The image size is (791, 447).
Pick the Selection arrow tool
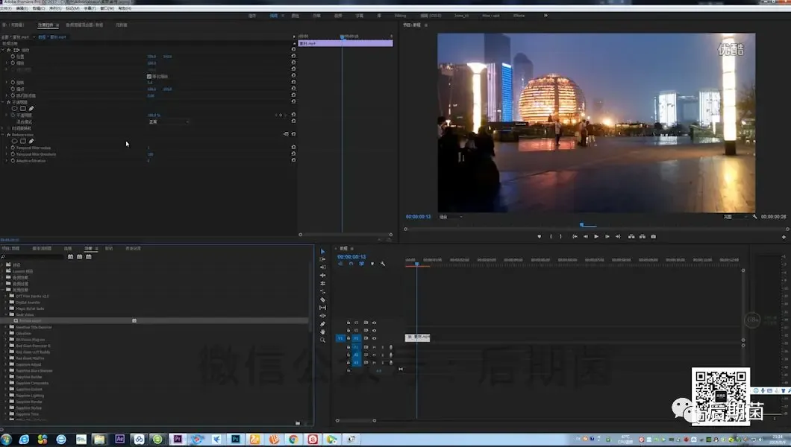[x=322, y=251]
